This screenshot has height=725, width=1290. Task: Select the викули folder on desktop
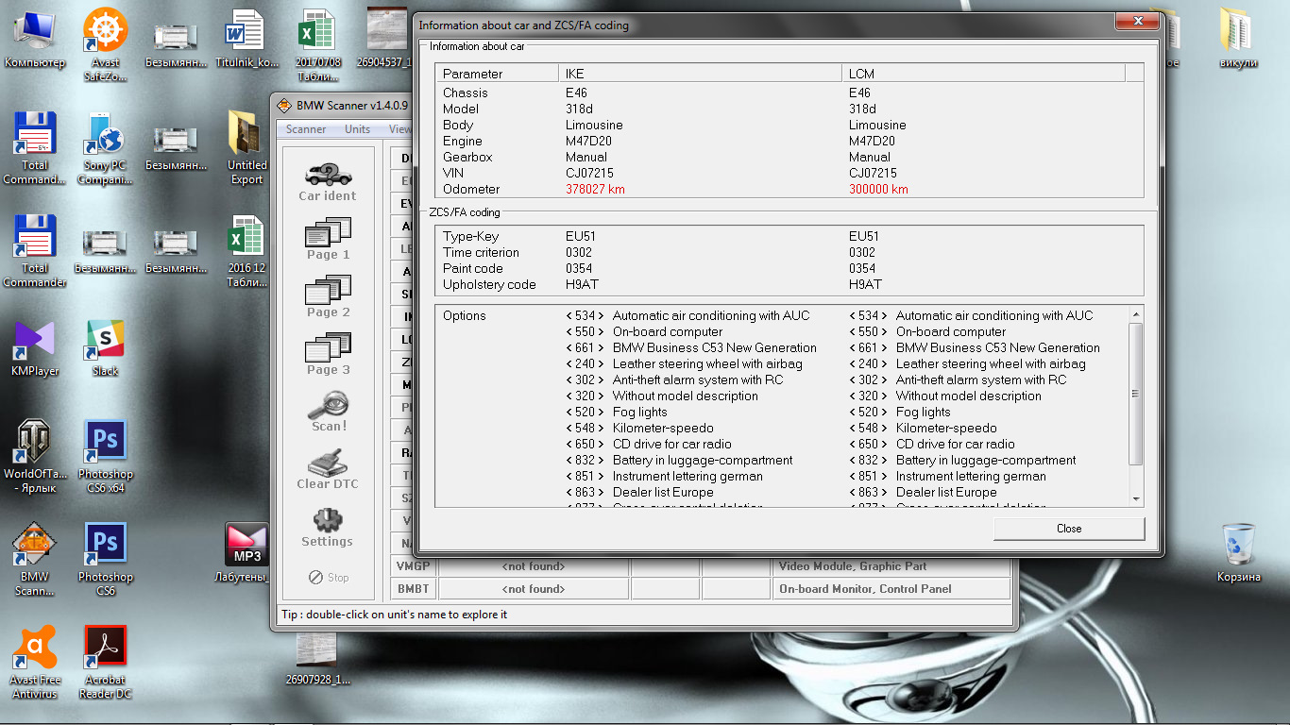click(x=1239, y=39)
